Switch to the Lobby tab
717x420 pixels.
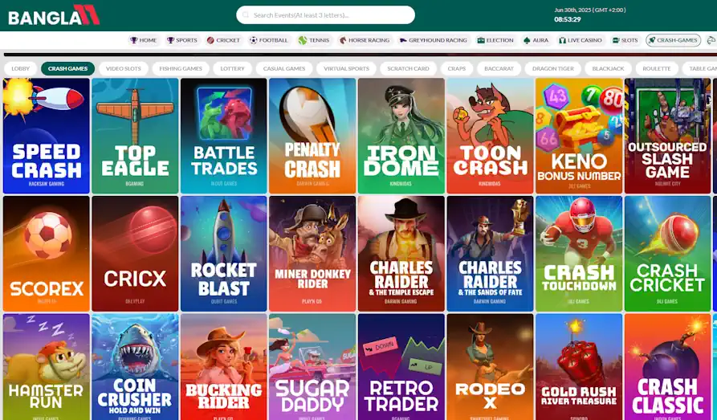click(x=21, y=68)
